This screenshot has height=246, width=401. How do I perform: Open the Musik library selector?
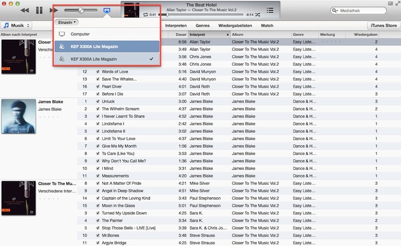click(x=16, y=25)
